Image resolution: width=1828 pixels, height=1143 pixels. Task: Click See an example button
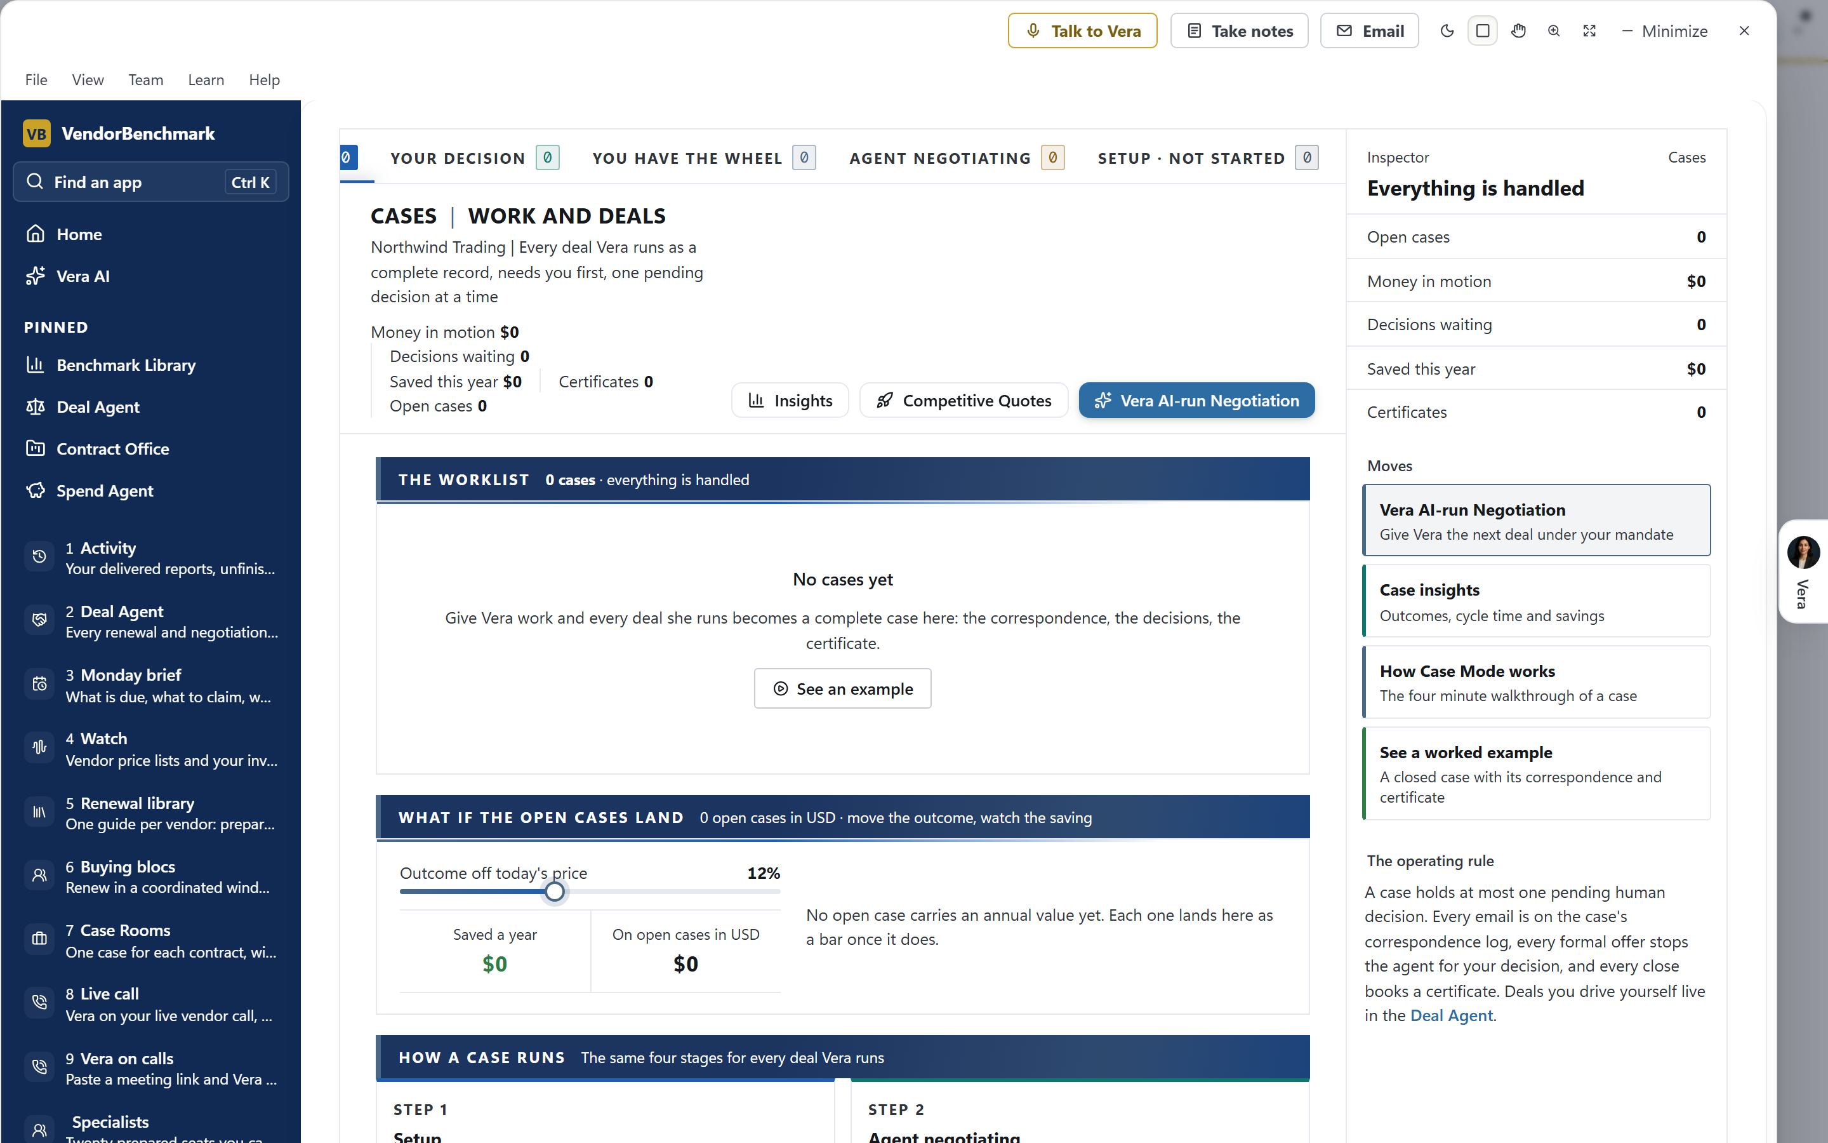point(842,689)
